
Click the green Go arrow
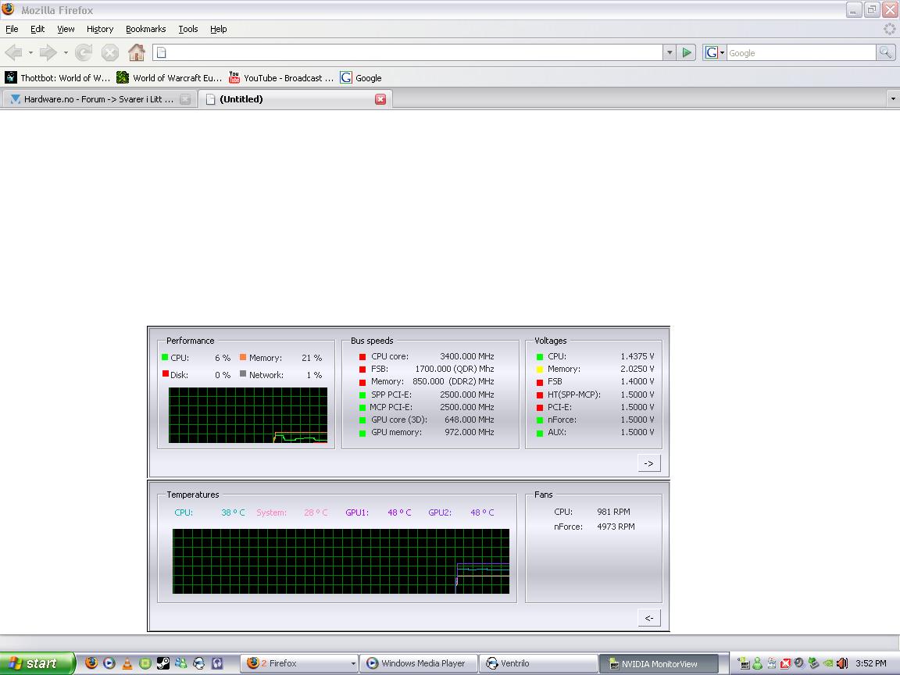(x=687, y=53)
